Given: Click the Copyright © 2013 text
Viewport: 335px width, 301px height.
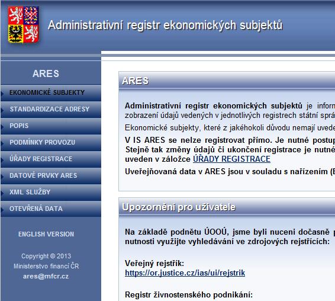Looking at the screenshot, I should [46, 256].
